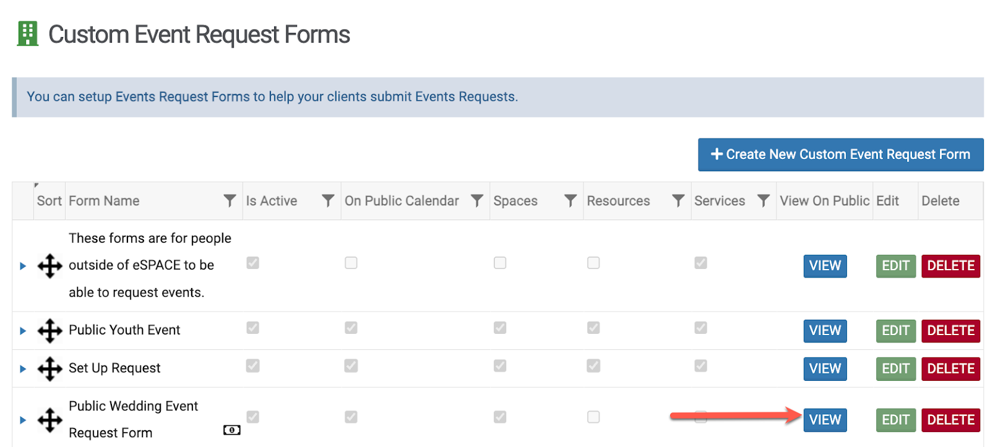The image size is (990, 447).
Task: Sort by the Spaces column header
Action: coord(515,201)
